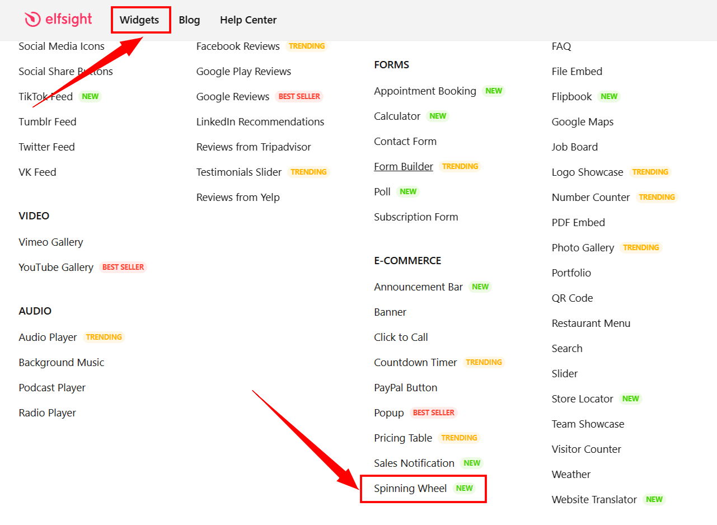Choose the Podcast Player widget

point(52,388)
